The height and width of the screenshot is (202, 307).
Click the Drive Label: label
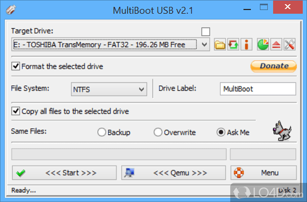tap(177, 88)
